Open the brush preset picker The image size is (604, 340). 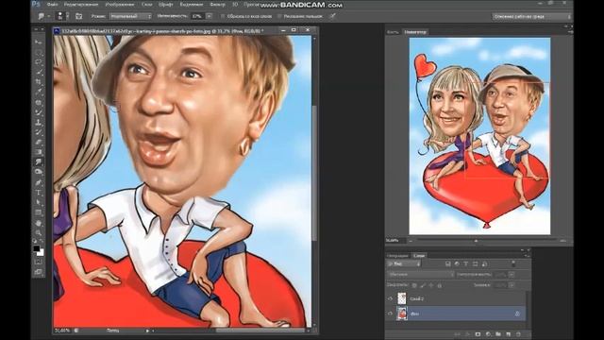[x=62, y=16]
